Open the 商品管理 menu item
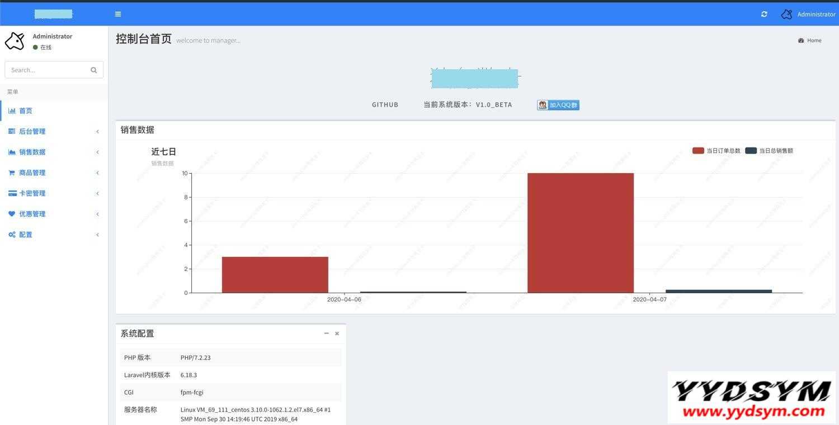The image size is (839, 425). tap(32, 173)
